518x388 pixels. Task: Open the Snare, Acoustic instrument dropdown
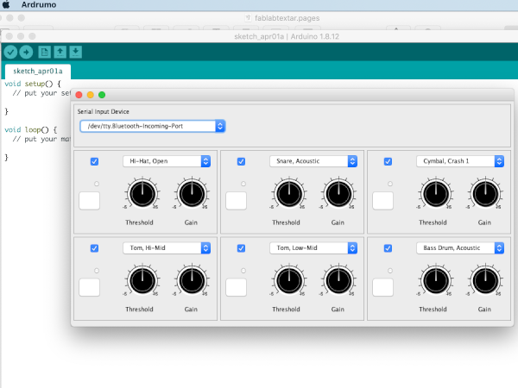[313, 161]
